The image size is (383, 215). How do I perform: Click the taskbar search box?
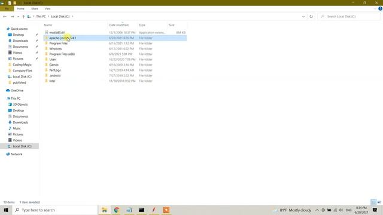click(55, 210)
